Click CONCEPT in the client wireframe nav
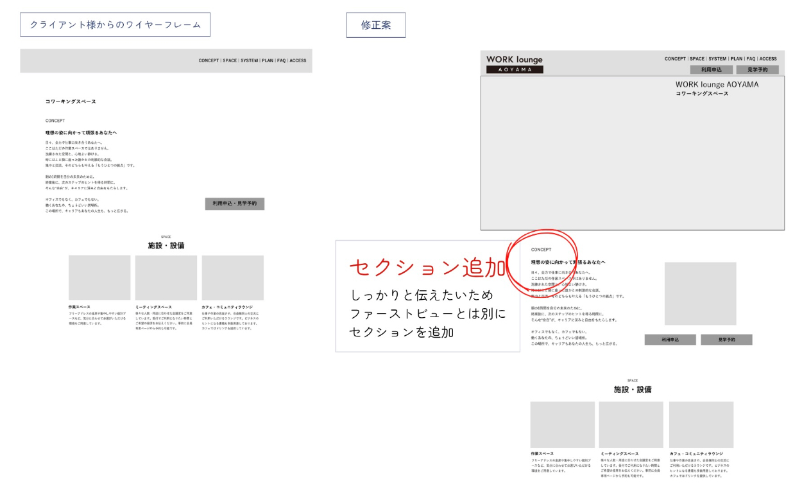The height and width of the screenshot is (486, 802). [209, 61]
